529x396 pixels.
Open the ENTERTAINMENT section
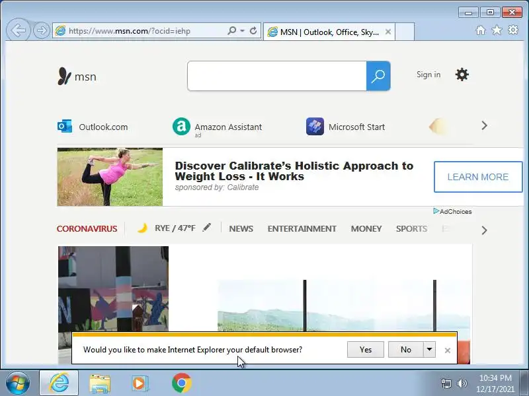[302, 228]
